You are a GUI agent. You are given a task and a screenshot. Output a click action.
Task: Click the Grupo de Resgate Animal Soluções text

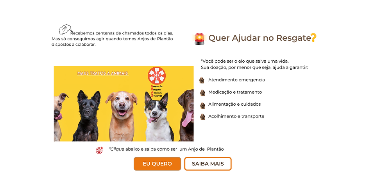(157, 91)
